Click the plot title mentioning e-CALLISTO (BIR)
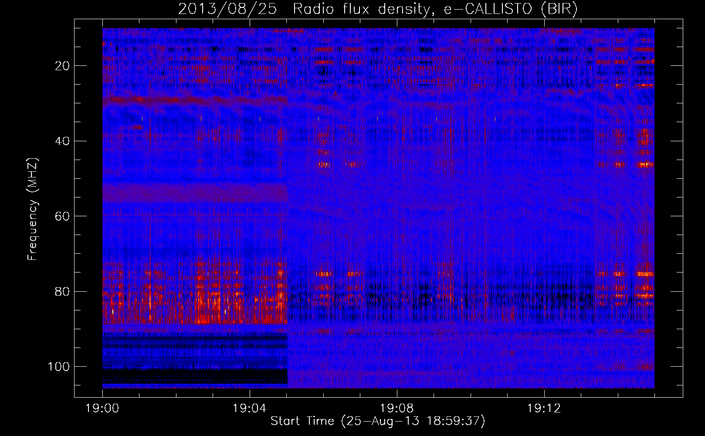This screenshot has width=705, height=436. tap(378, 9)
